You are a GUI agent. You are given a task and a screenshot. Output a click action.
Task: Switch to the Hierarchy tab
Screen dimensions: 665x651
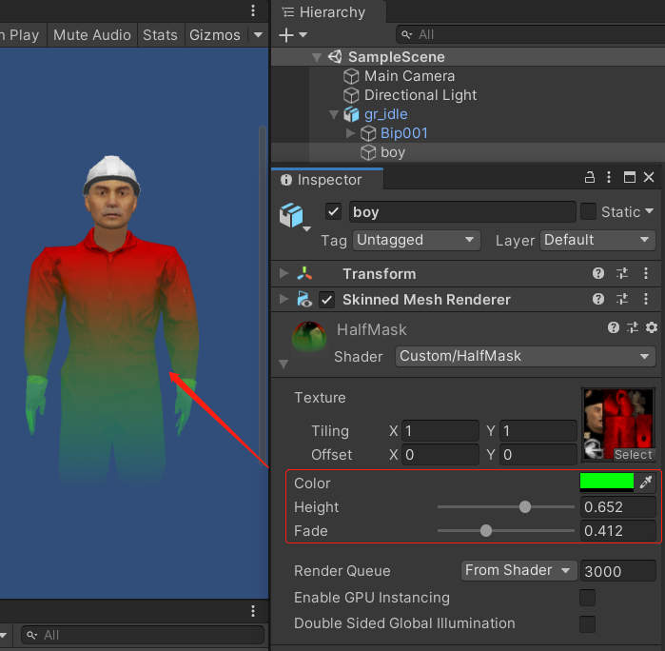click(x=323, y=12)
